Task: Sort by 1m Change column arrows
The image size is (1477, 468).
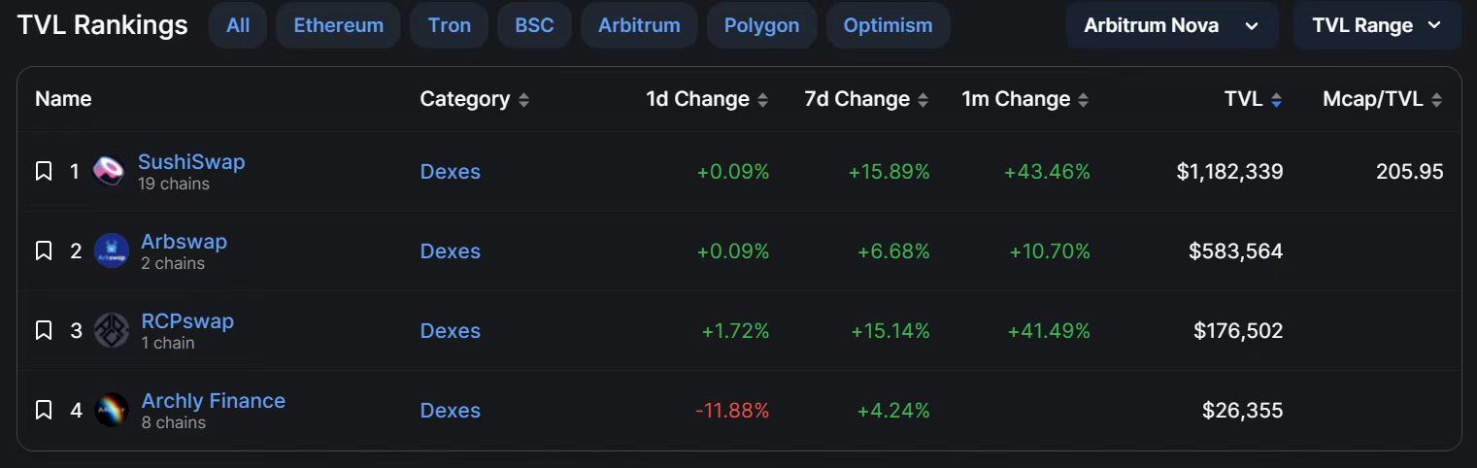Action: (1083, 99)
